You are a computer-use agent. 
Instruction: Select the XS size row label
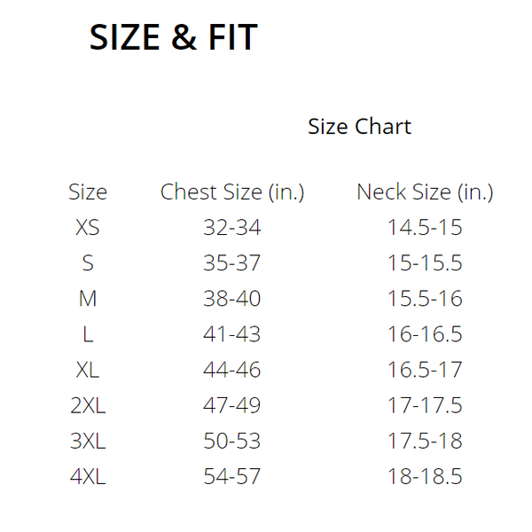coord(88,228)
